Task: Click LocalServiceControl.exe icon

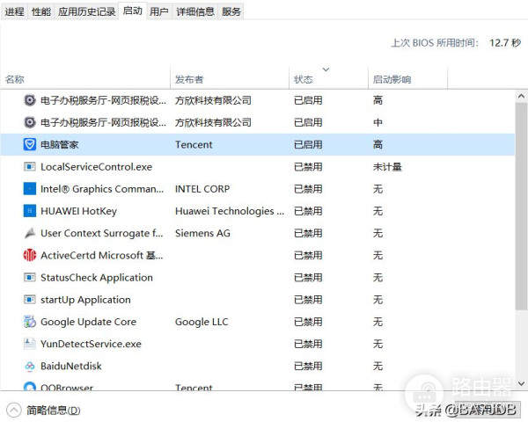Action: [30, 166]
